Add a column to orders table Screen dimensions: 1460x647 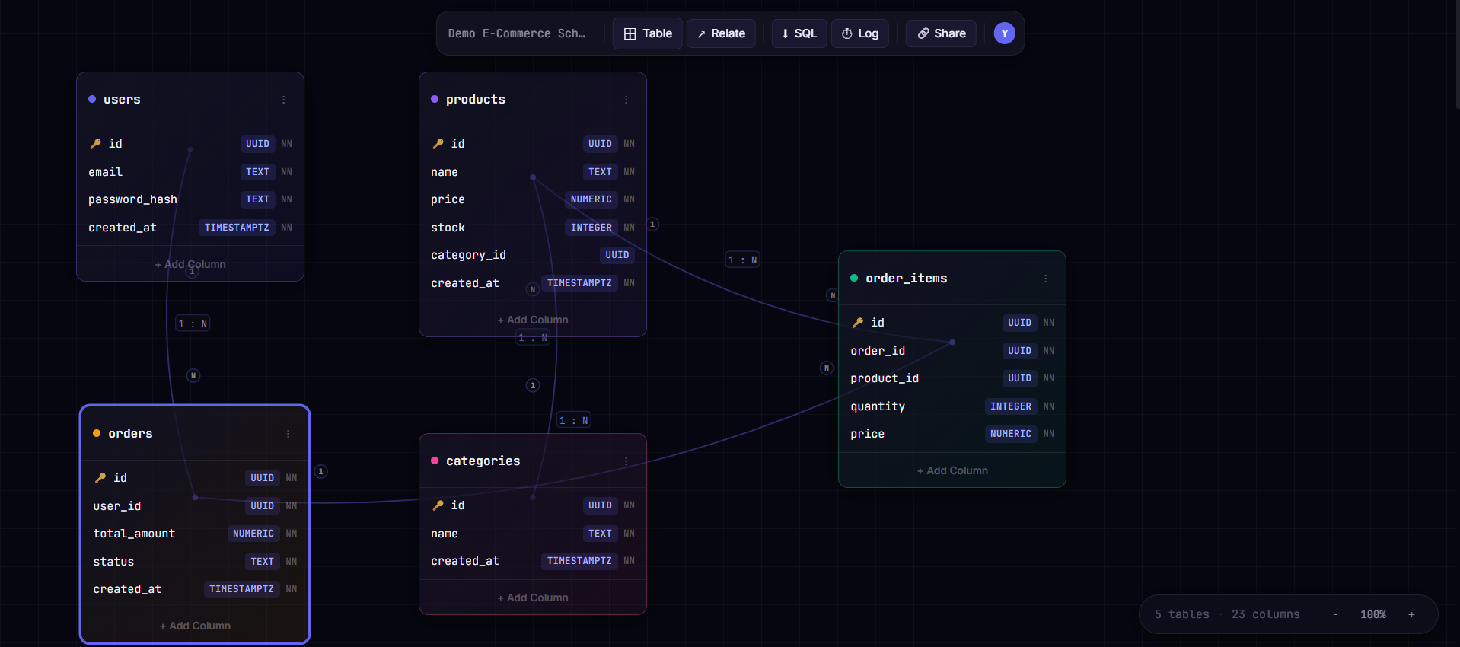[x=195, y=626]
